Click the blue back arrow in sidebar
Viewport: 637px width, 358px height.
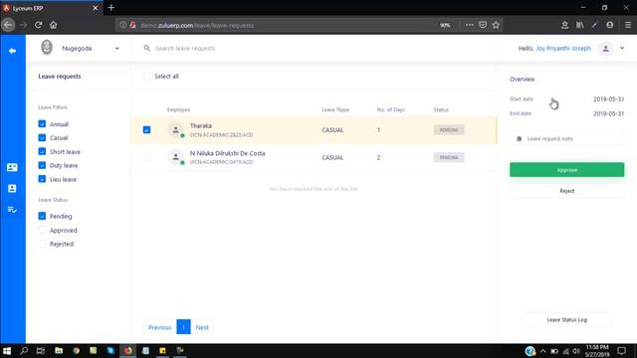(13, 51)
